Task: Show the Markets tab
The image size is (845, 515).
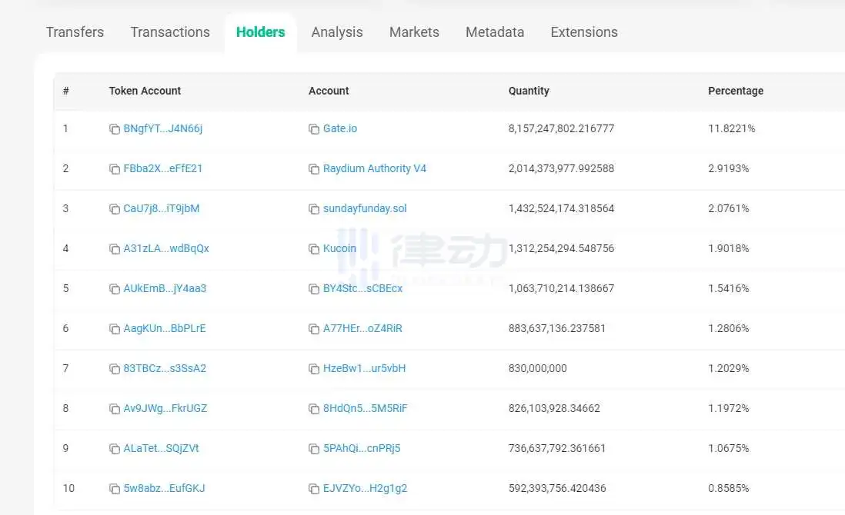Action: coord(414,32)
